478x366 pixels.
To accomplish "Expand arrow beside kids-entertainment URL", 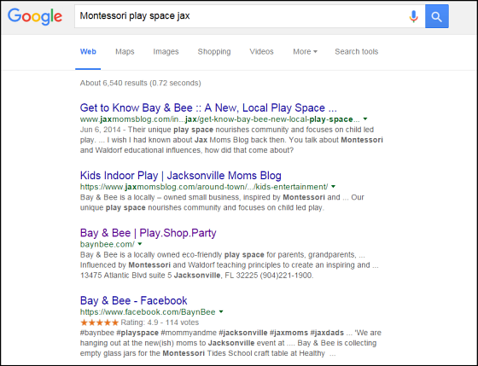I will (333, 187).
